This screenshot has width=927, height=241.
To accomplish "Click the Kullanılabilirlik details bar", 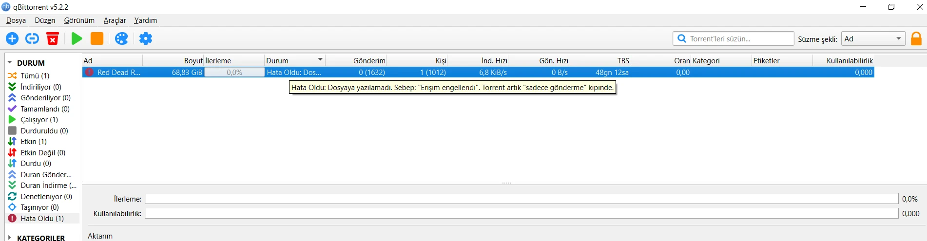I will [x=521, y=213].
